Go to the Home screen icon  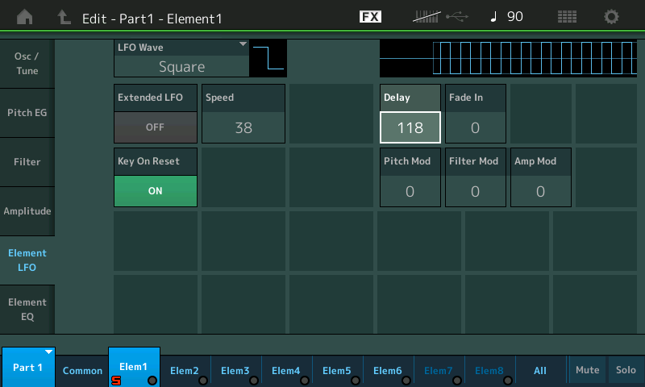[26, 17]
